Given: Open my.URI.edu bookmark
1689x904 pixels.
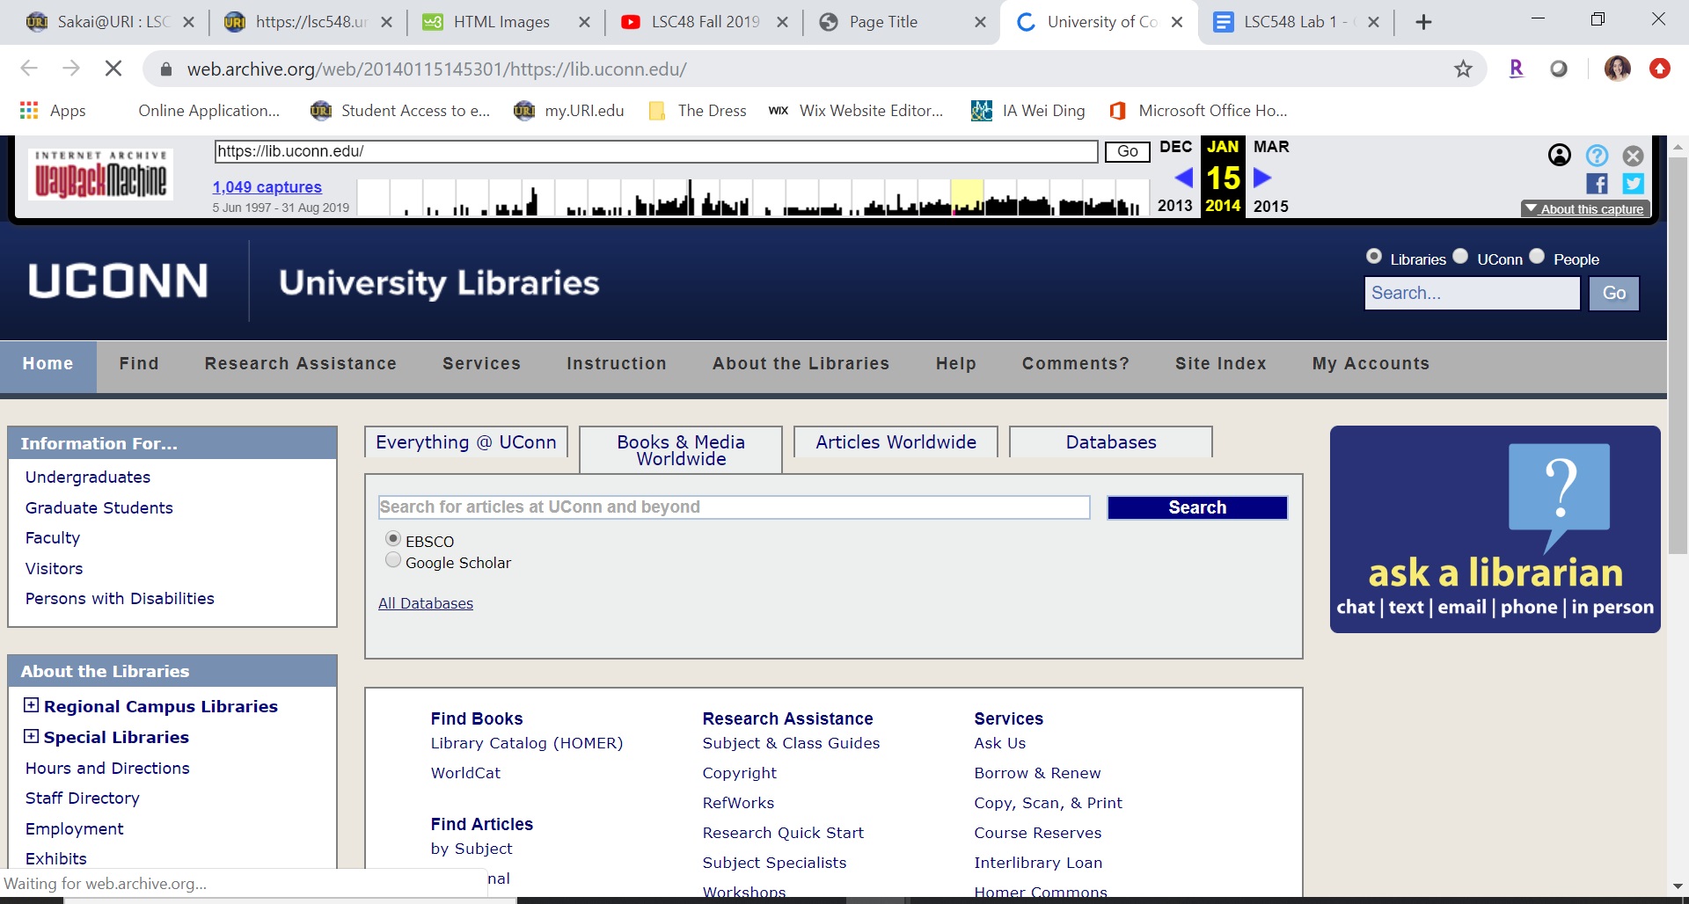Looking at the screenshot, I should click(569, 110).
